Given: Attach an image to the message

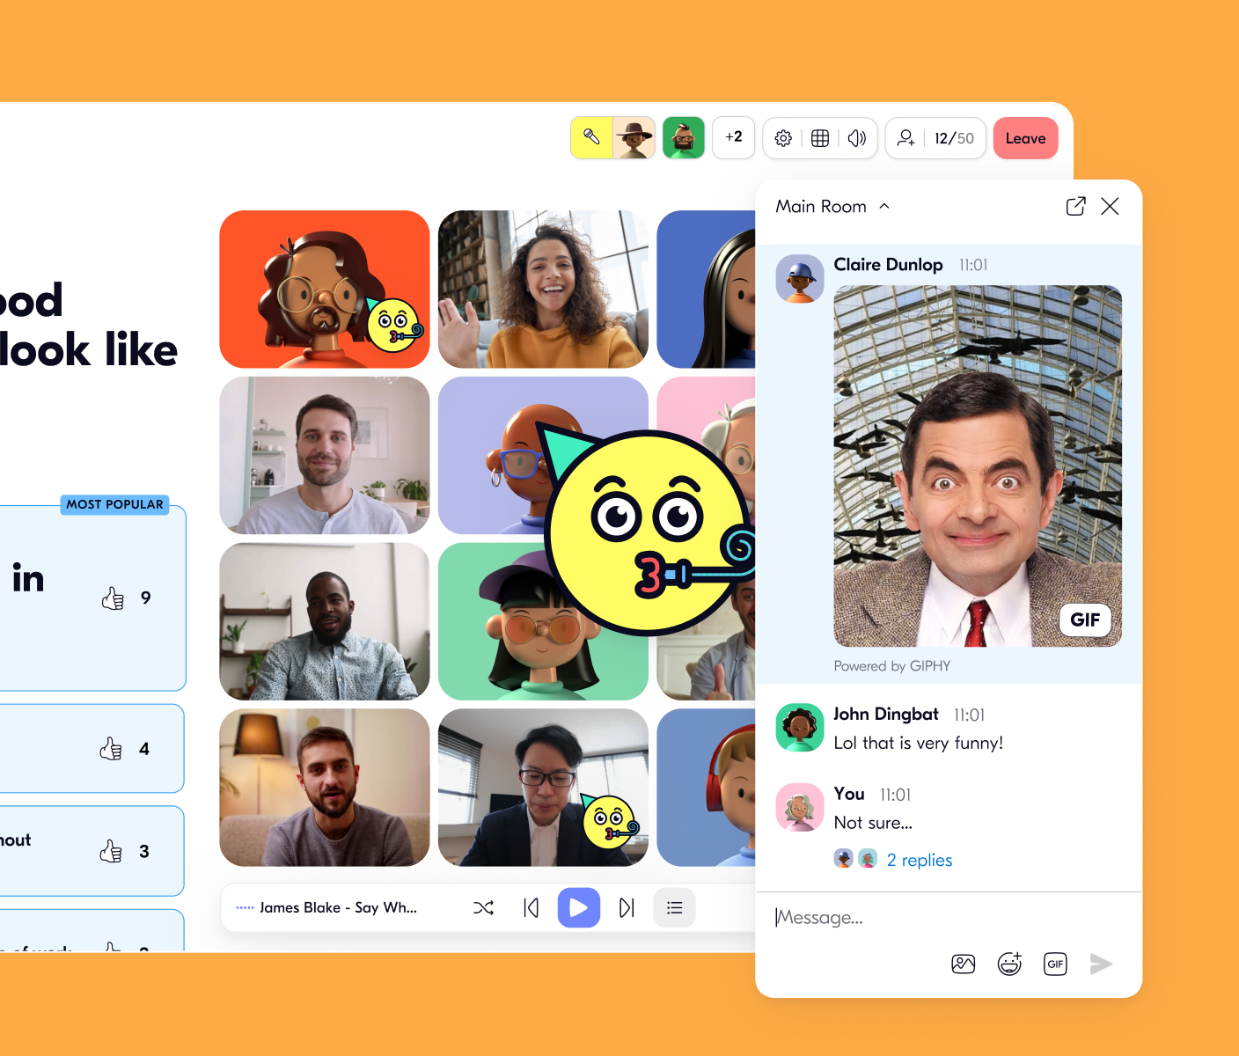Looking at the screenshot, I should coord(964,964).
